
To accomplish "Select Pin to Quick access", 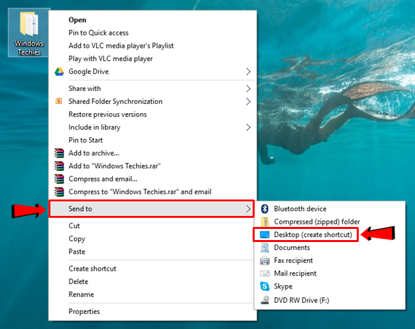I will click(98, 33).
